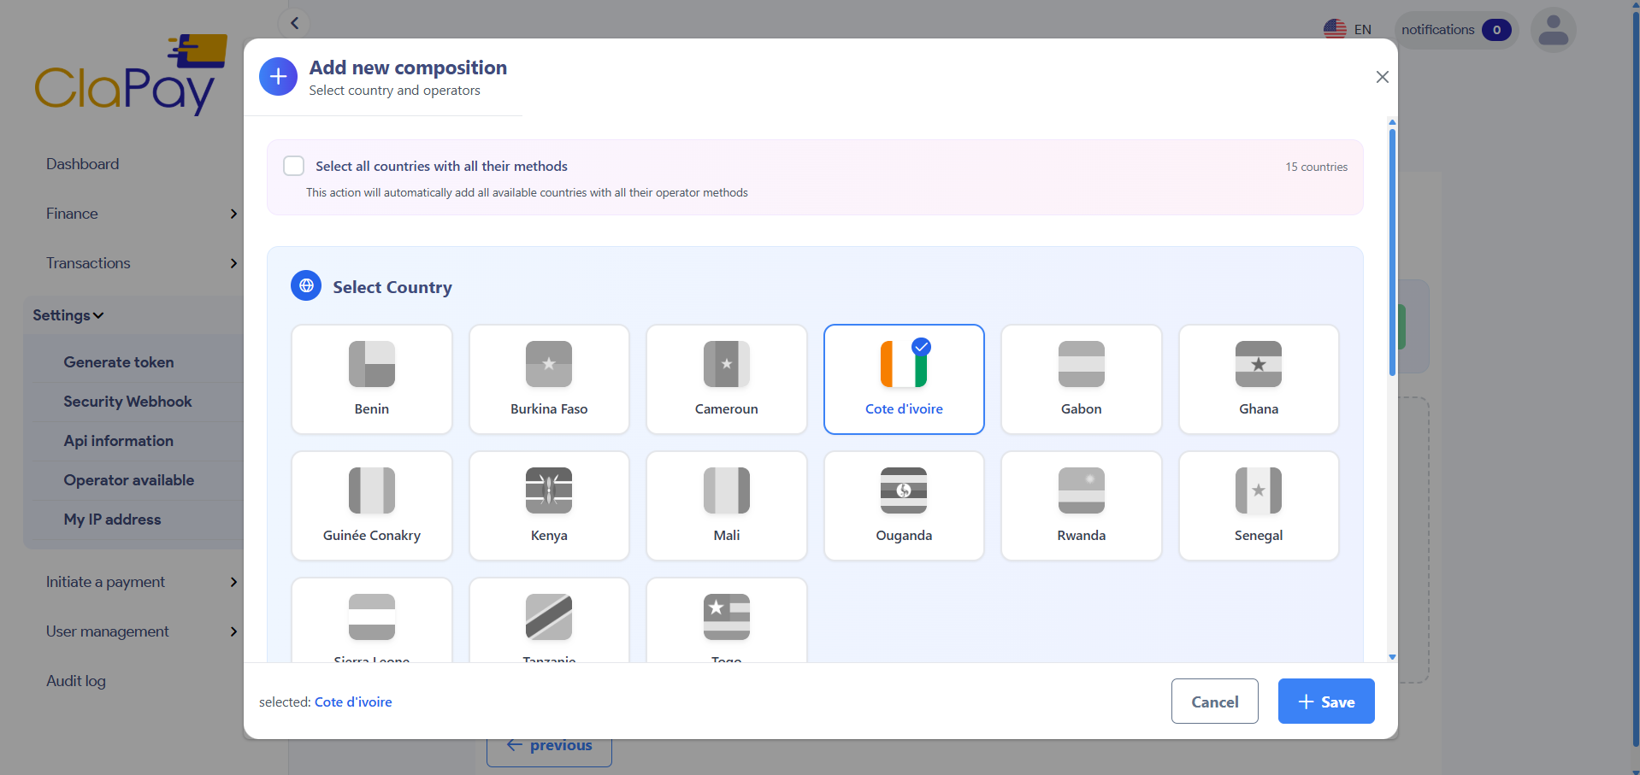Screen dimensions: 1640x775
Task: Click the US flag next to EN
Action: click(1335, 28)
